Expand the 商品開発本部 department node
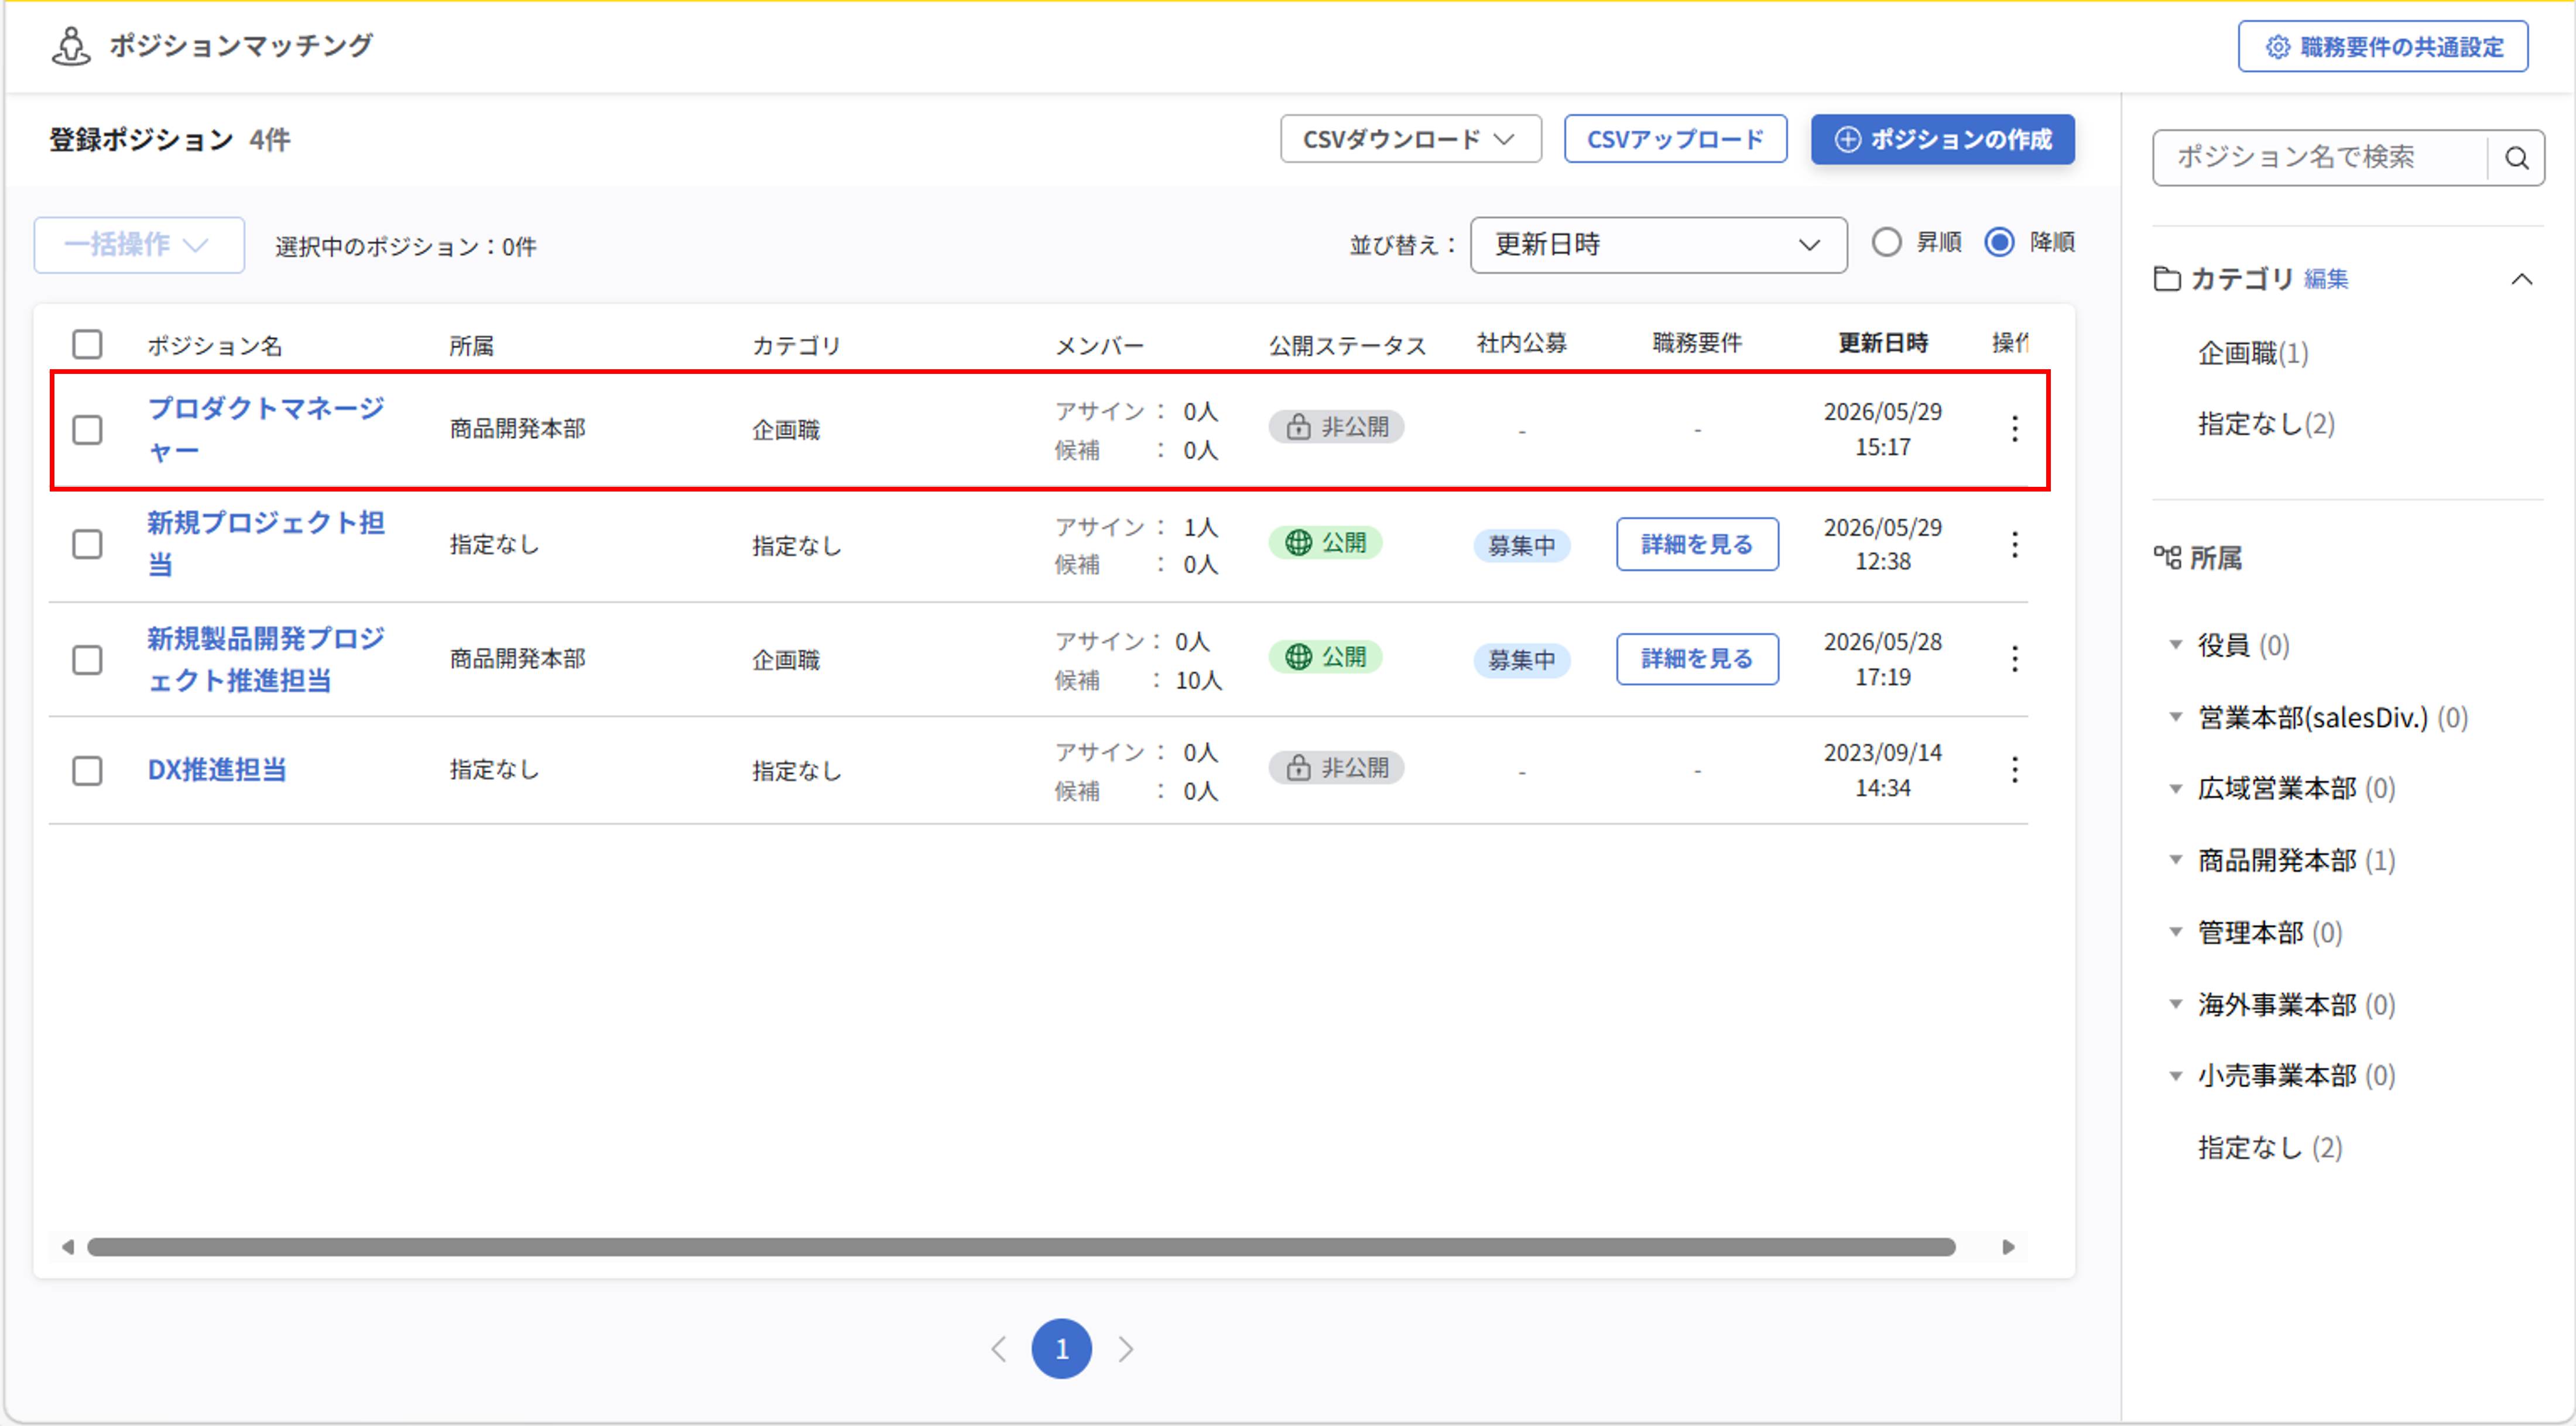 (x=2175, y=860)
